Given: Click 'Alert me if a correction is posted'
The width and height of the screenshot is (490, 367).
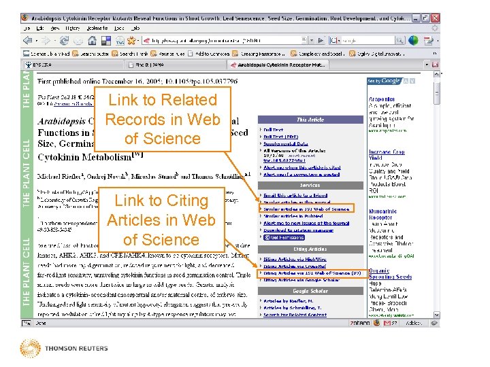Looking at the screenshot, I should (x=301, y=175).
